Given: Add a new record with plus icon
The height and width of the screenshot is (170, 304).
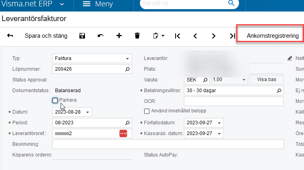Looking at the screenshot, I should point(119,36).
